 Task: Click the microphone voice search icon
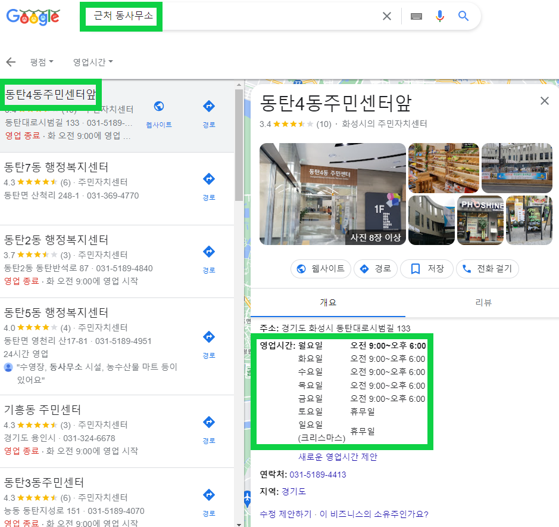pyautogui.click(x=440, y=16)
